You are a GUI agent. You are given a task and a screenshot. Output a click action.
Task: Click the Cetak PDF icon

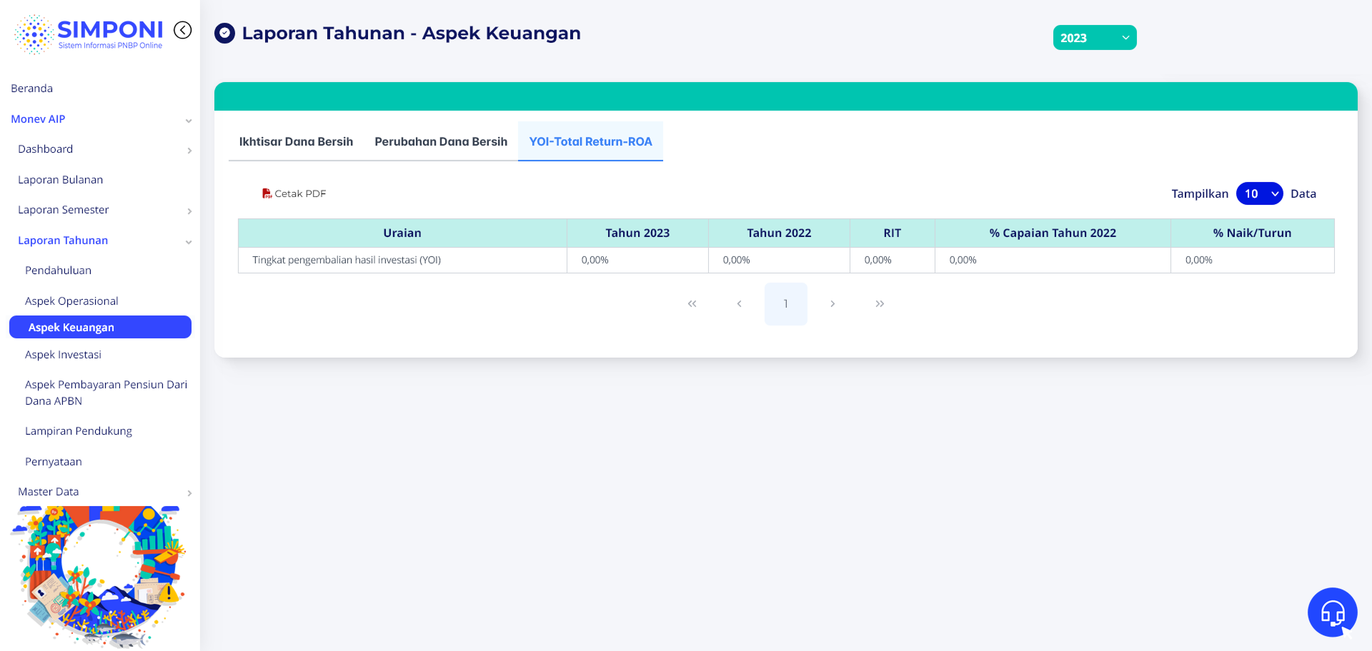267,193
